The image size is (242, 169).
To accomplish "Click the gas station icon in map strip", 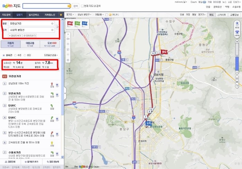I will pos(68,50).
